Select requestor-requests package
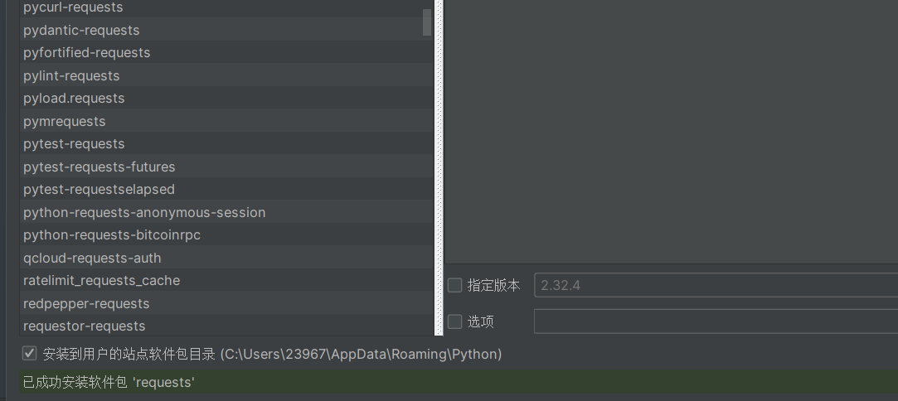Screen dimensions: 898x401 [x=226, y=326]
